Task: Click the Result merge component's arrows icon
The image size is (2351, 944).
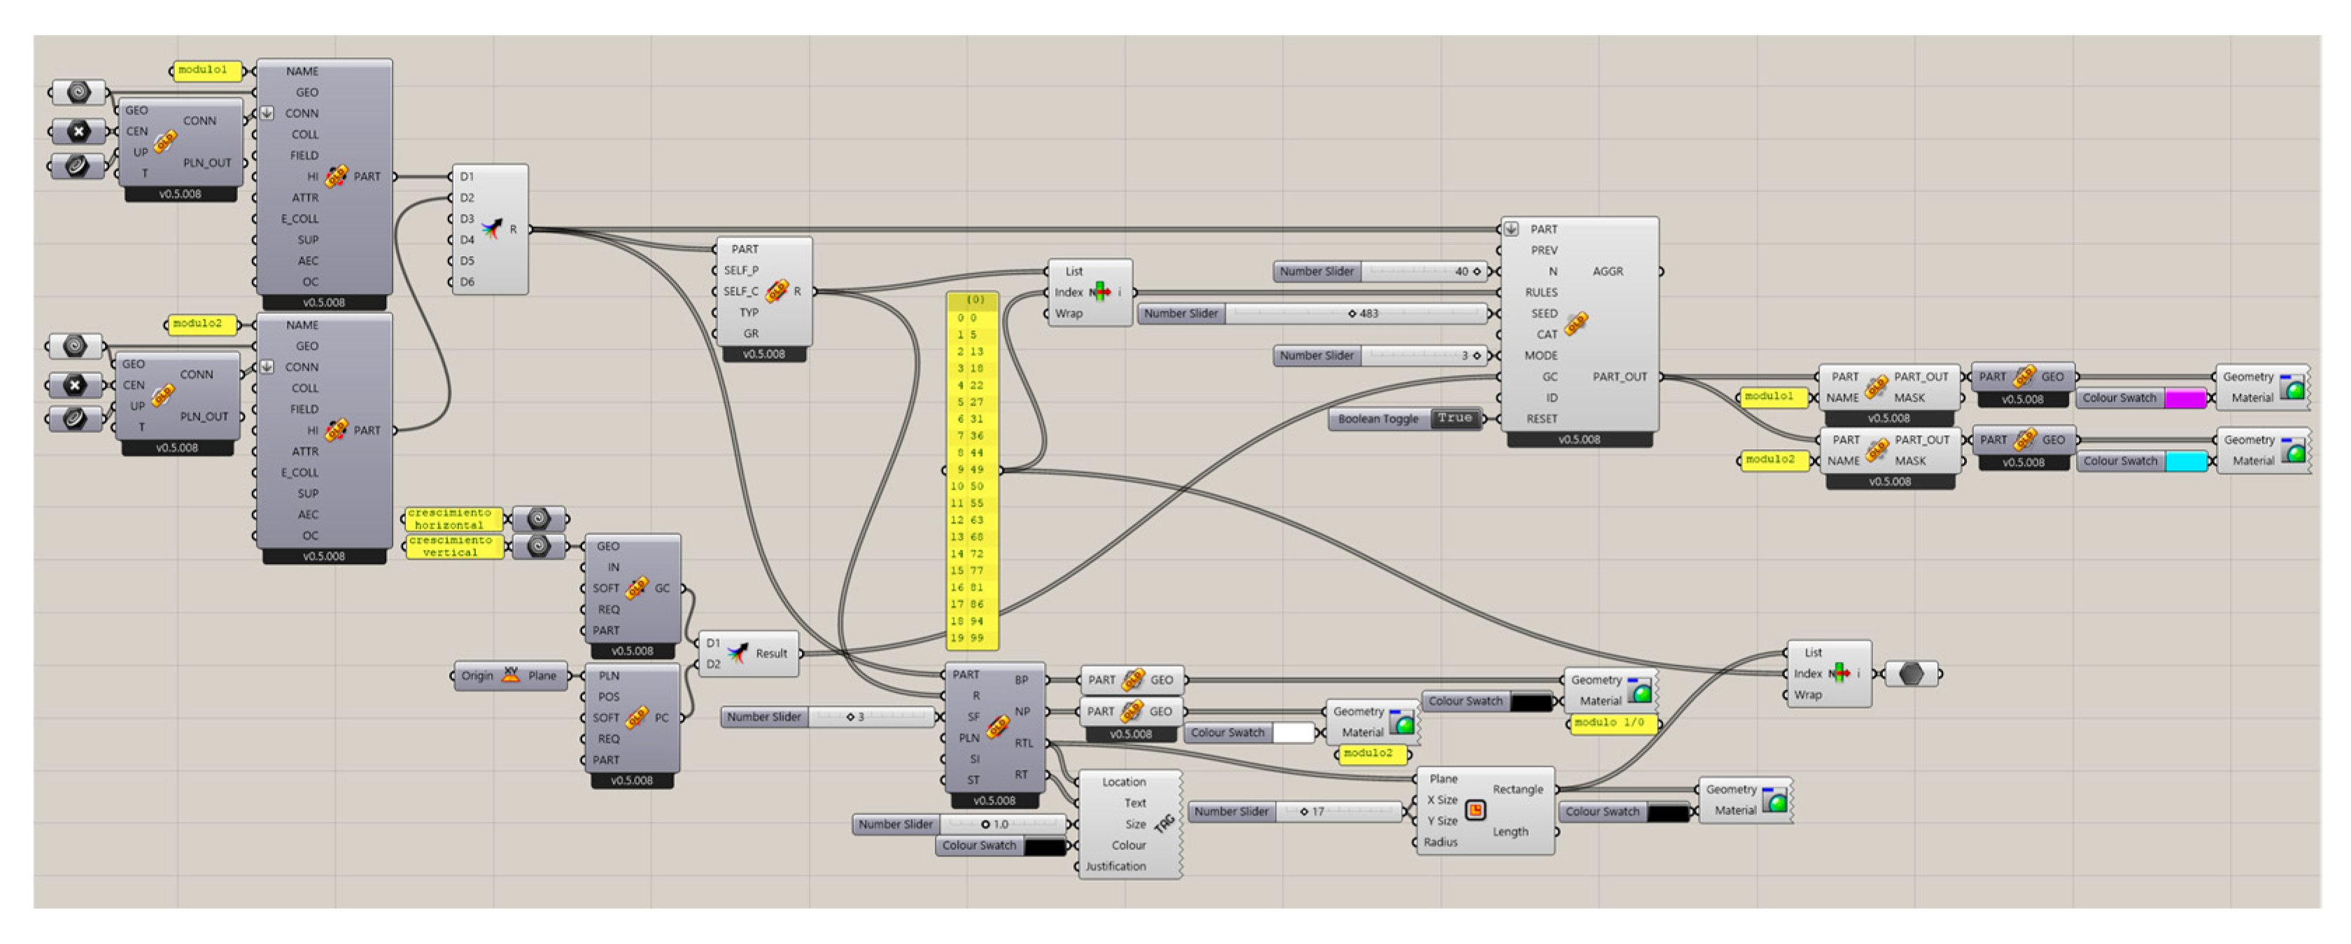Action: point(737,653)
